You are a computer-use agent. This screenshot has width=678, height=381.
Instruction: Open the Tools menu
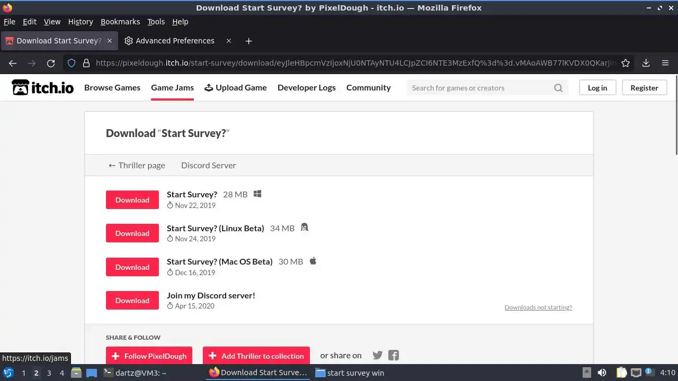coord(156,22)
